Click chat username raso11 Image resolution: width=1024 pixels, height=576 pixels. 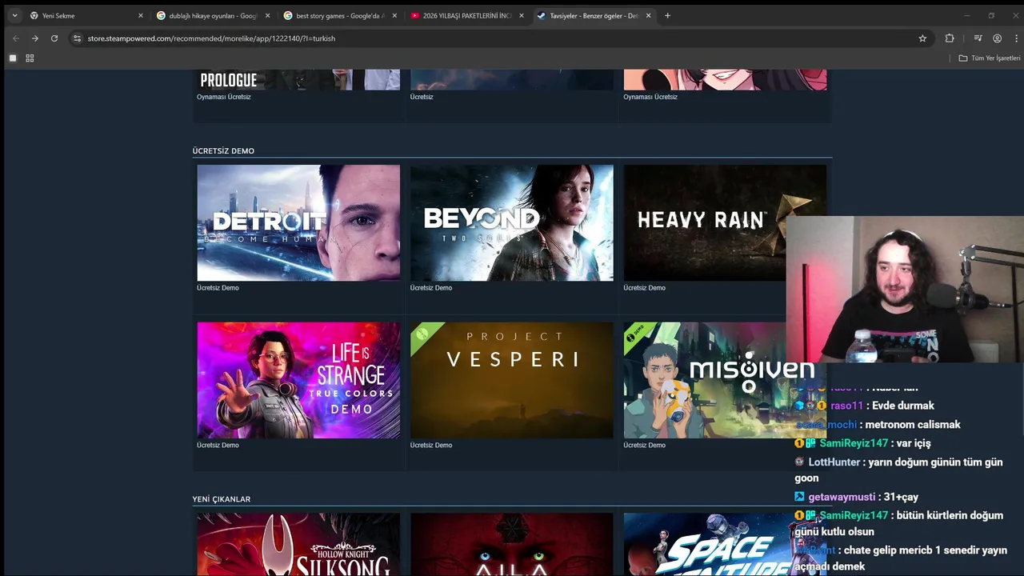pos(846,406)
